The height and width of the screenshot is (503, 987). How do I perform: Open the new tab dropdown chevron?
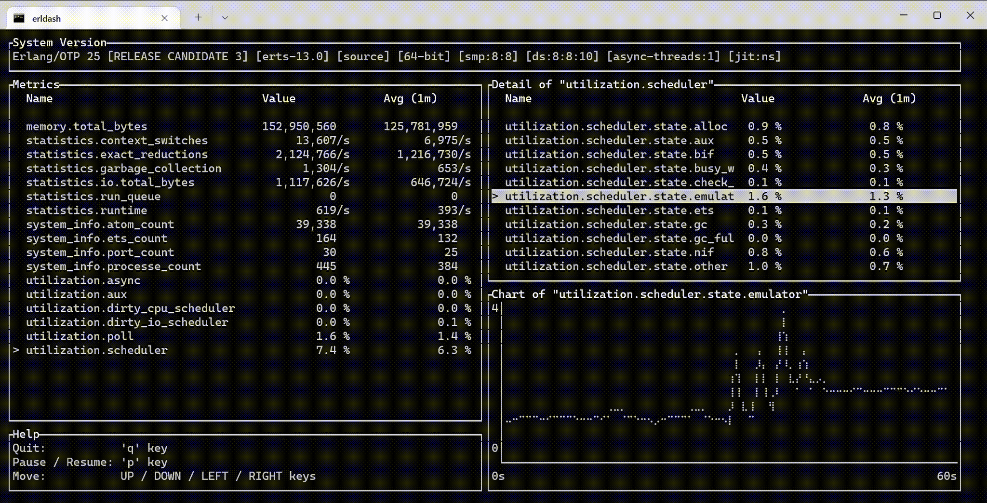[x=225, y=17]
